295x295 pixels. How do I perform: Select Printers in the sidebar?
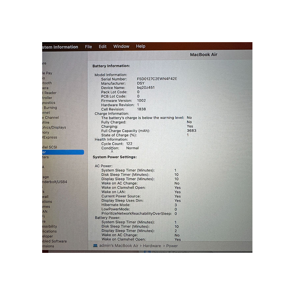tap(46, 157)
